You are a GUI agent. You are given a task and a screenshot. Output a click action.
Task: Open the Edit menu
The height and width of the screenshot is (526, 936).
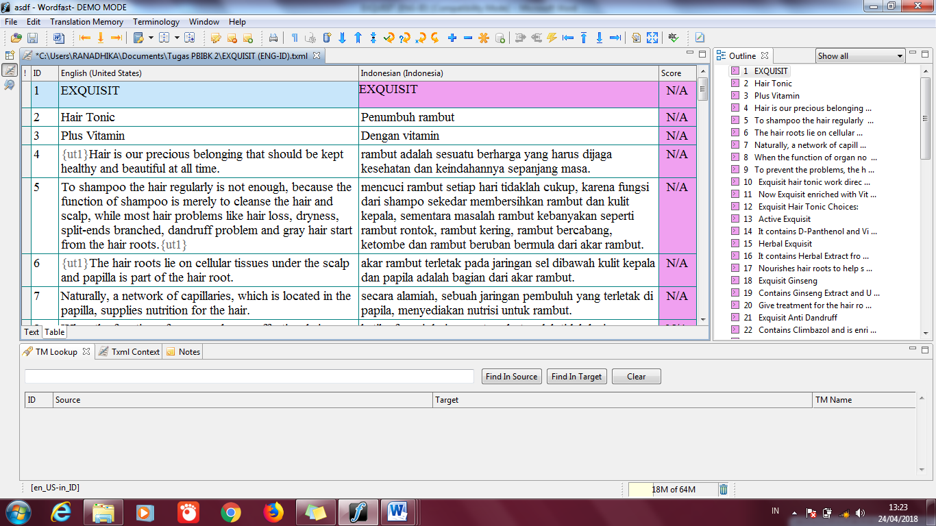(34, 22)
